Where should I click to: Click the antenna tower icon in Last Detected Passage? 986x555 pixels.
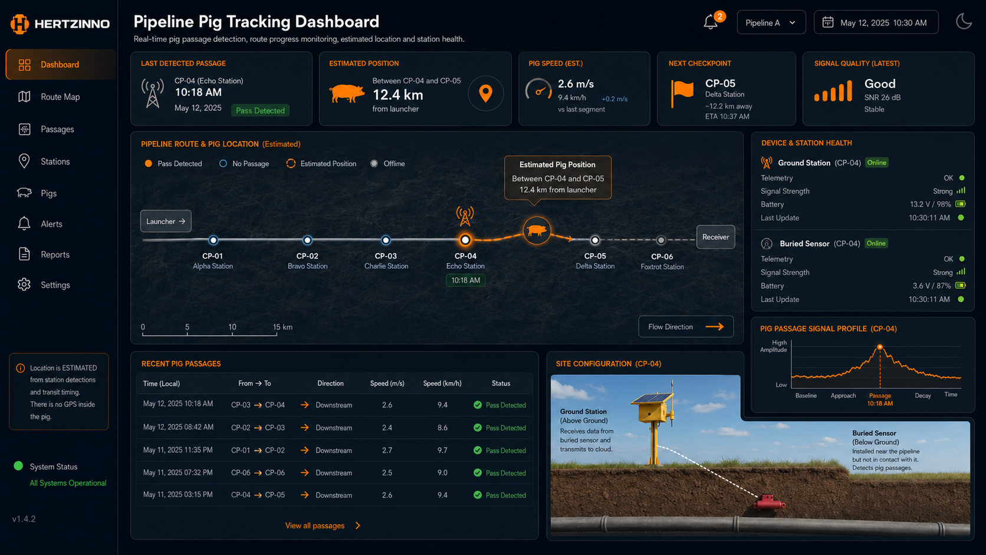tap(153, 93)
